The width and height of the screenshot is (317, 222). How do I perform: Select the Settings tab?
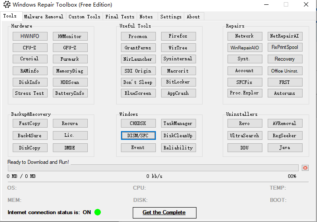[171, 17]
